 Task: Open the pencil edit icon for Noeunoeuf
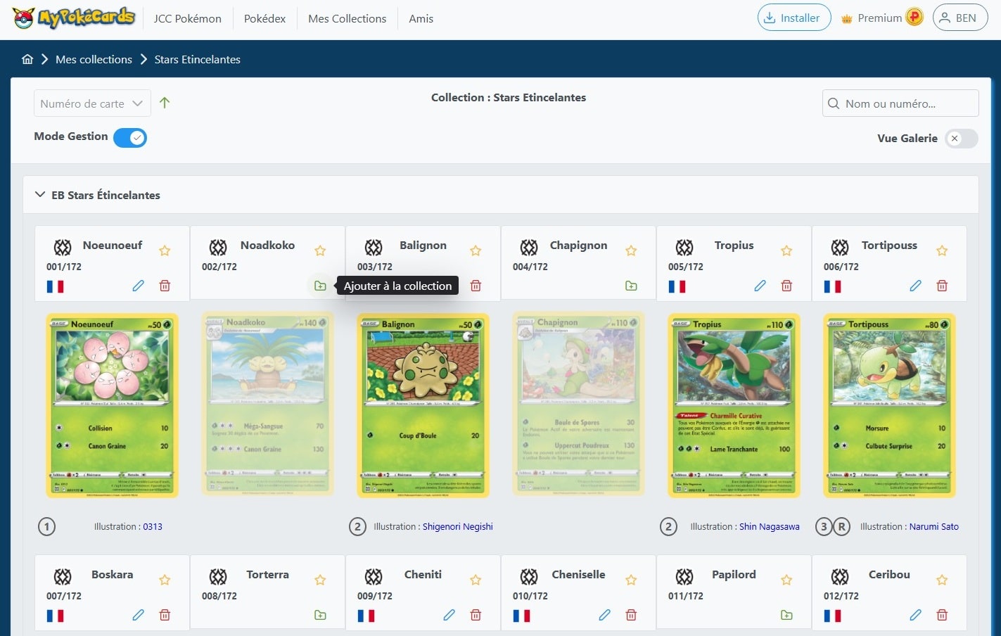click(x=139, y=286)
